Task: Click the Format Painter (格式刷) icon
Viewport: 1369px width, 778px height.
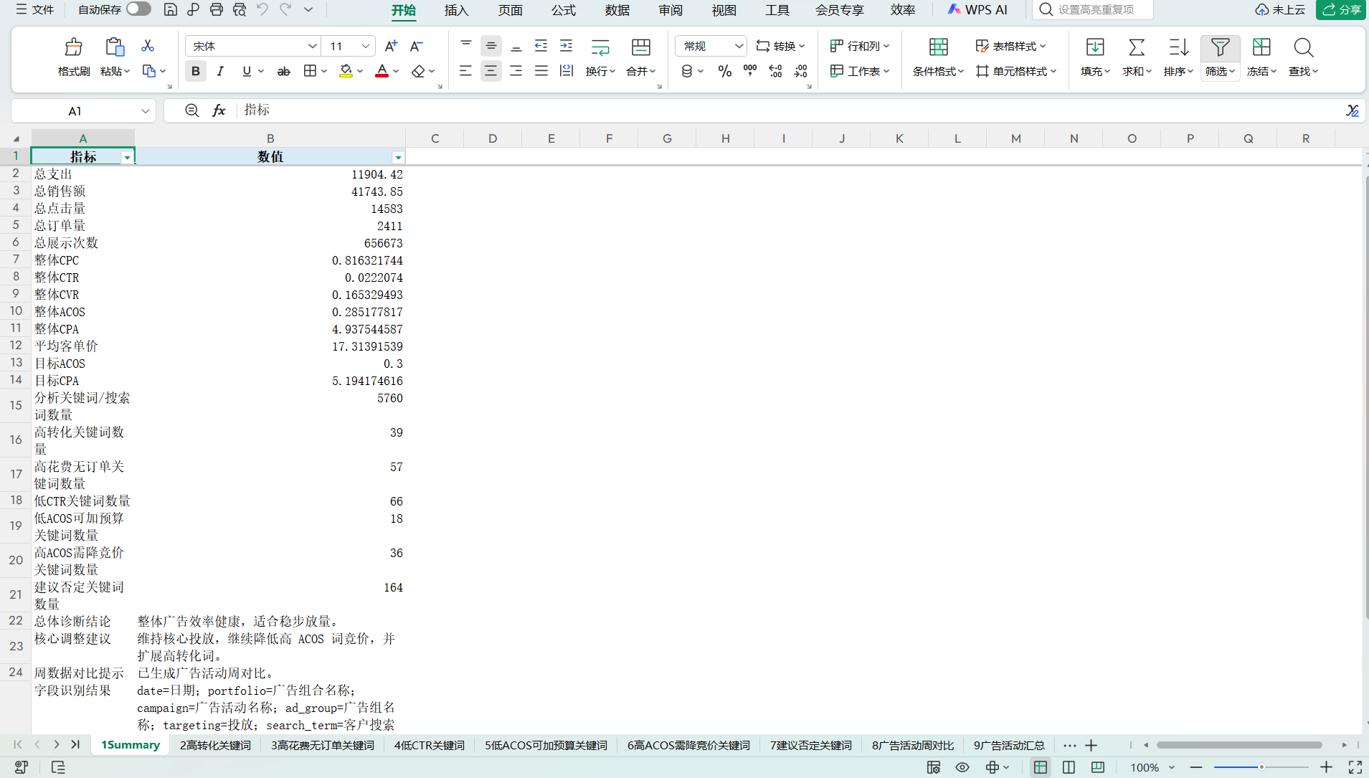Action: click(x=73, y=47)
